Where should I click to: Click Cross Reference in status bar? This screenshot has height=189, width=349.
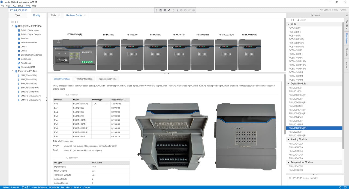point(39,187)
